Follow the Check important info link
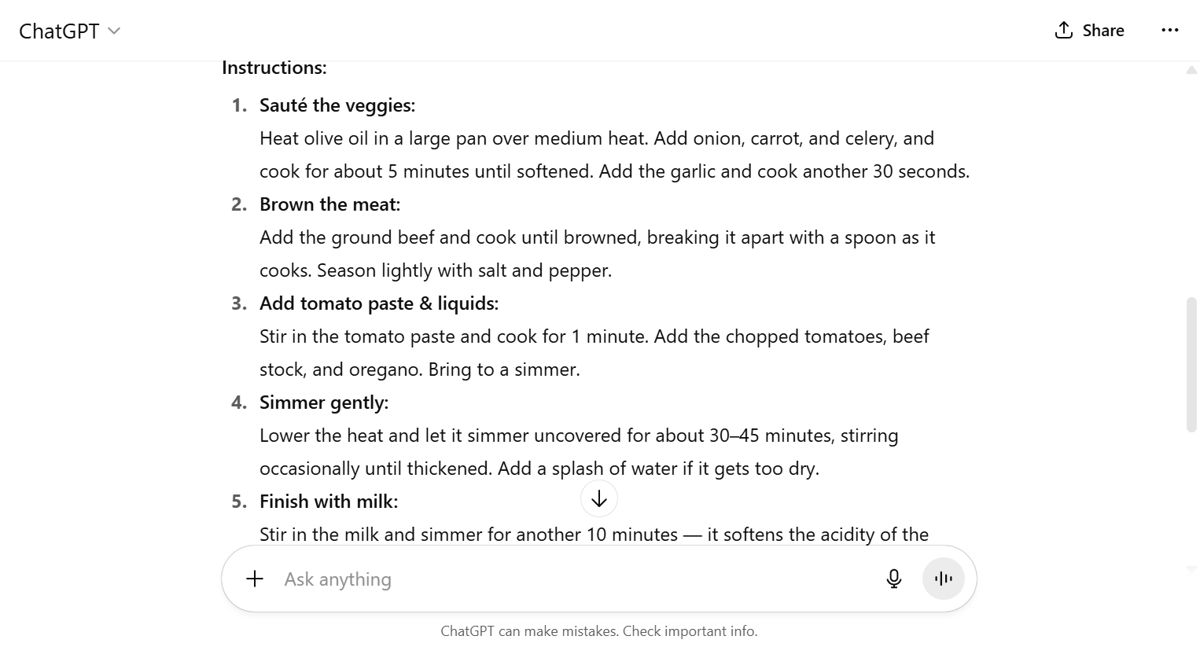This screenshot has width=1200, height=647. pos(690,630)
